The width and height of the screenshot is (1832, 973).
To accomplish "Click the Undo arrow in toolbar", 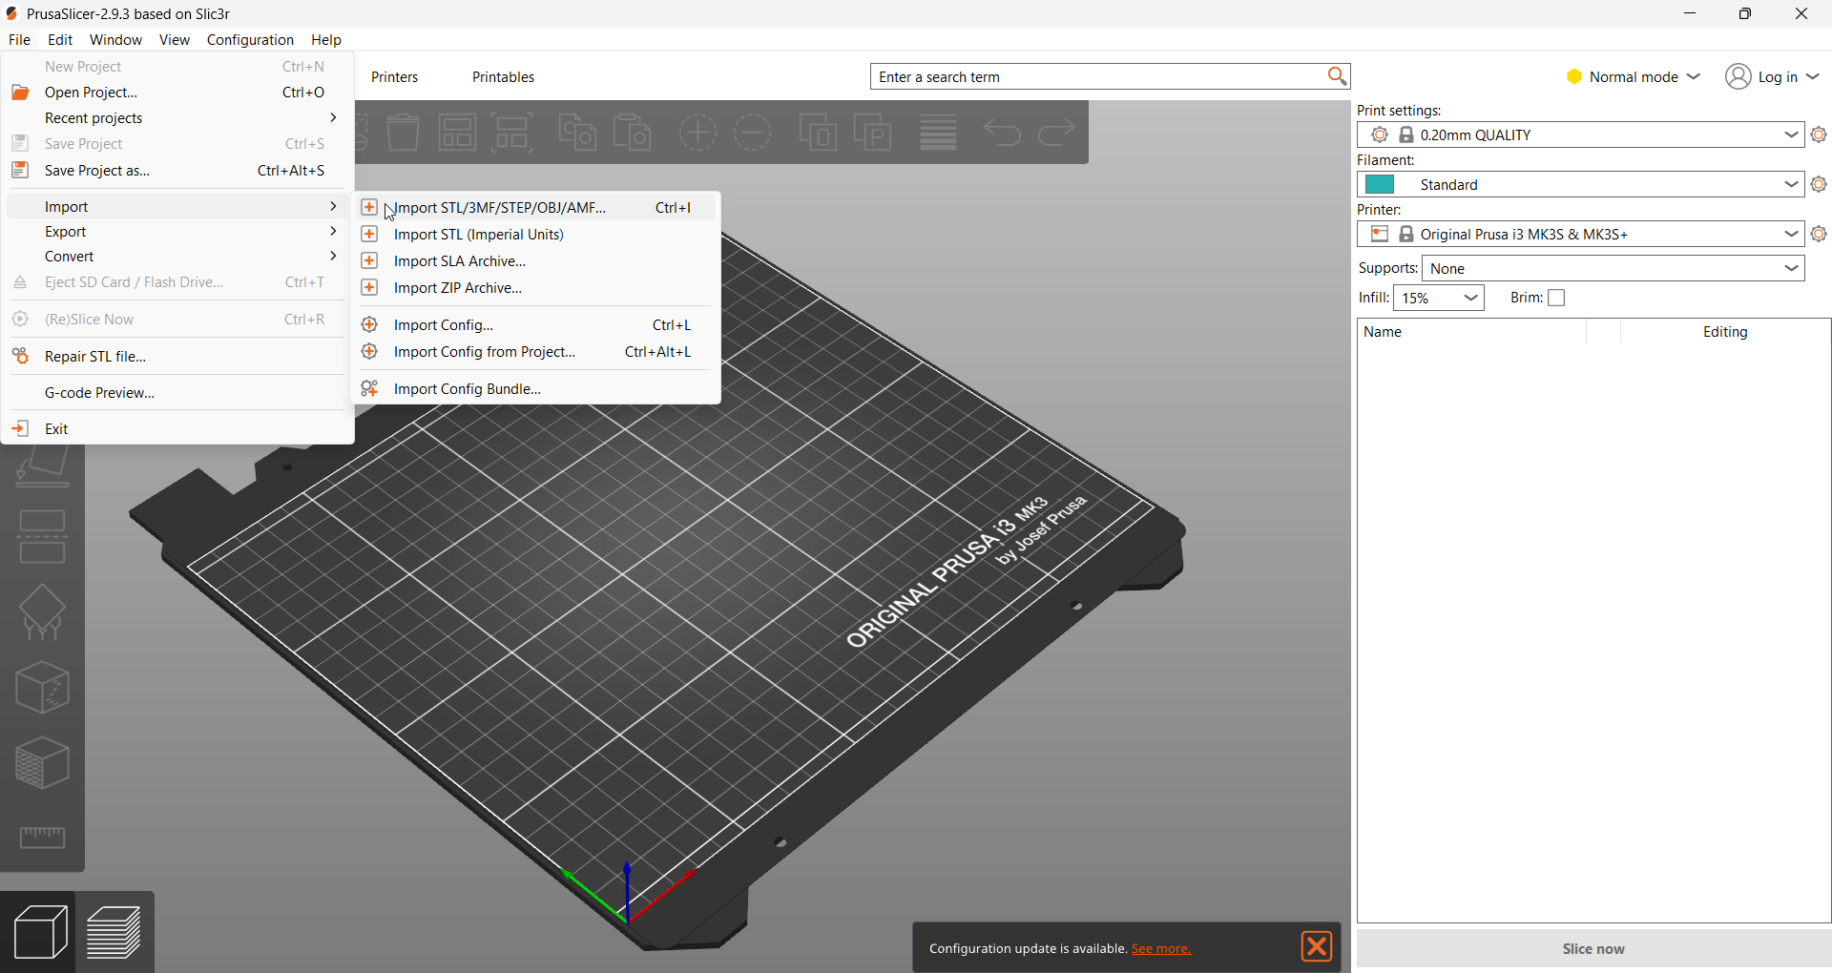I will (1002, 133).
